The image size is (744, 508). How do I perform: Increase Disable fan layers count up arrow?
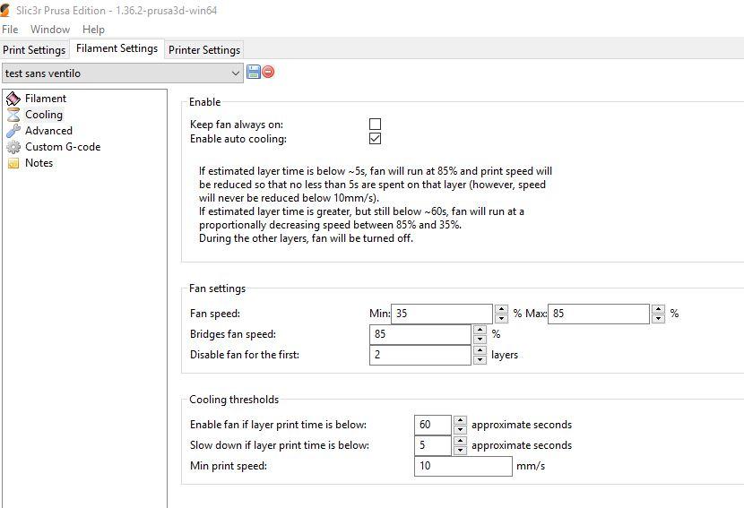480,350
